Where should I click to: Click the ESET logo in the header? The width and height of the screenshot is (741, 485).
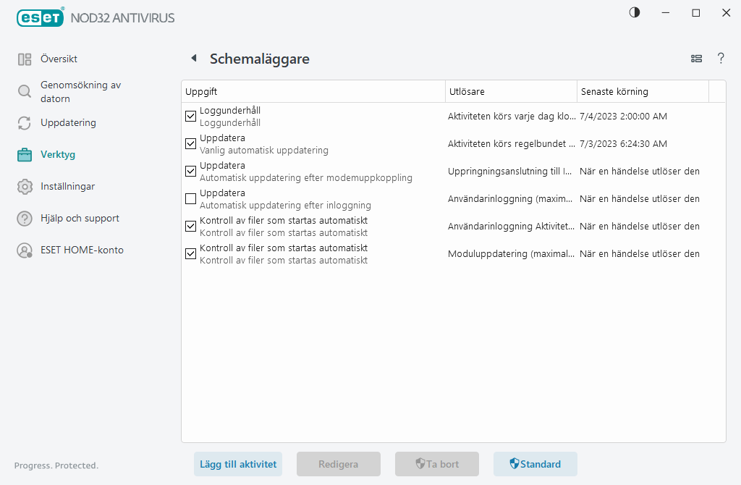pyautogui.click(x=40, y=17)
